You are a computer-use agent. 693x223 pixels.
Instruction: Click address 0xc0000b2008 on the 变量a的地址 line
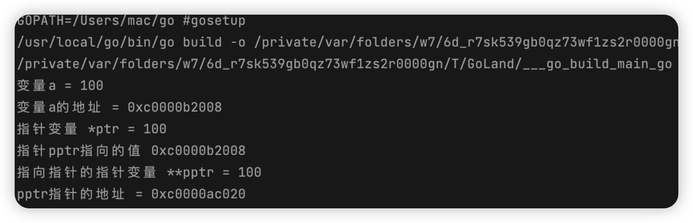click(175, 107)
